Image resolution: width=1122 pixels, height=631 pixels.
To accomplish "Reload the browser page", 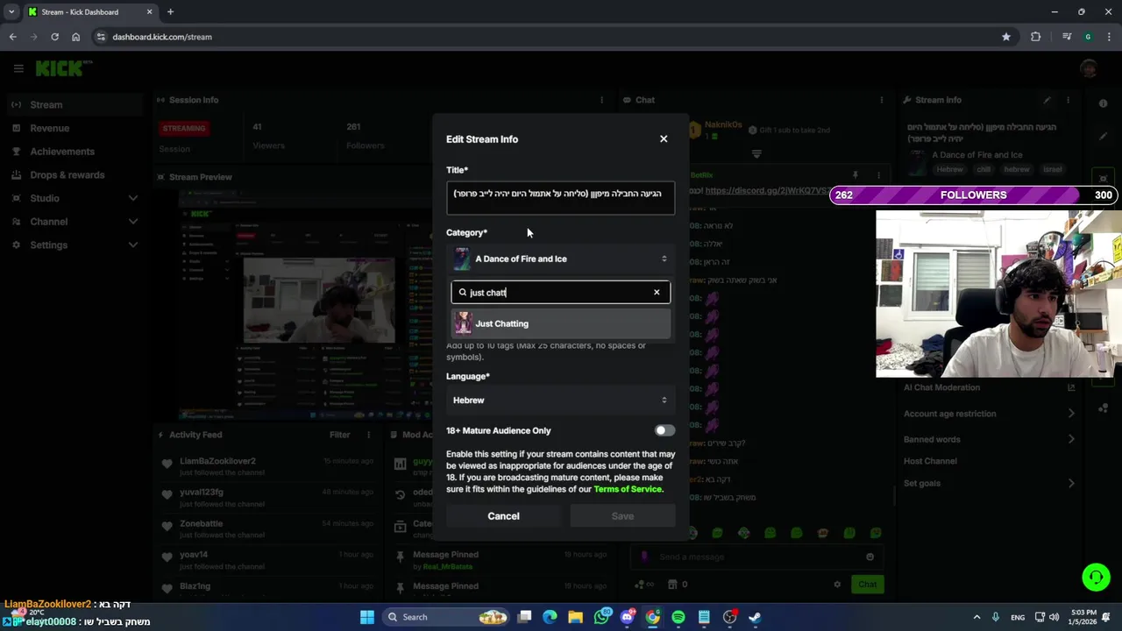I will pyautogui.click(x=54, y=37).
